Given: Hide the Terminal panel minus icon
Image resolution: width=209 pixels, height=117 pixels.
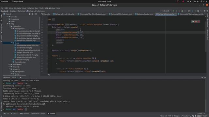Looking at the screenshot, I should pyautogui.click(x=205, y=78).
